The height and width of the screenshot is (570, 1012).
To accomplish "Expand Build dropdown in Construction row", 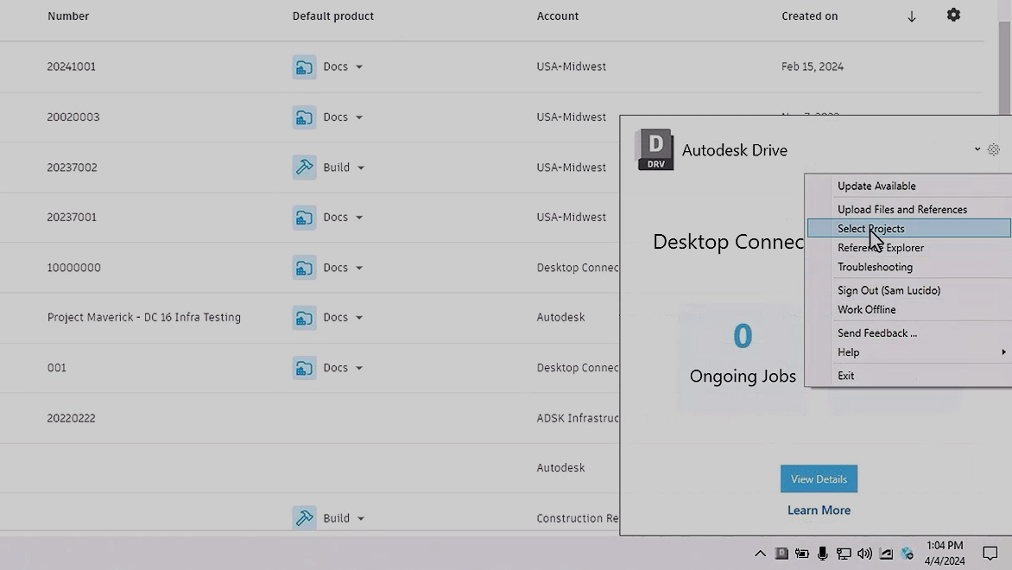I will [361, 518].
